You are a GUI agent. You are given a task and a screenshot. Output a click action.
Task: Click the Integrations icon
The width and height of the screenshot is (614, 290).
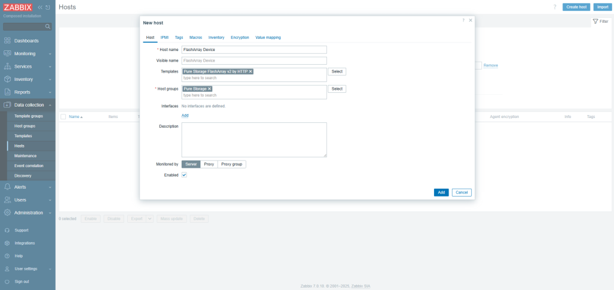point(7,243)
